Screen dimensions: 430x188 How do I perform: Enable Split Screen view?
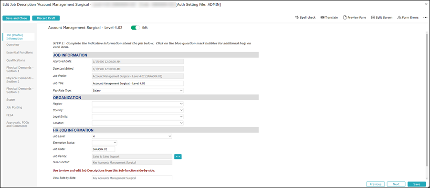click(x=381, y=18)
